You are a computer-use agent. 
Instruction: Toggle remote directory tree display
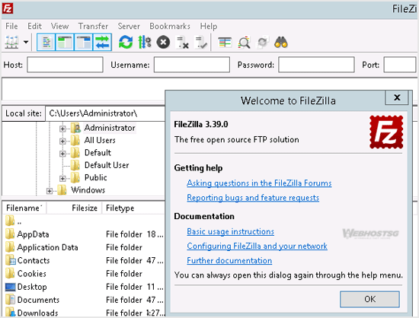click(84, 43)
